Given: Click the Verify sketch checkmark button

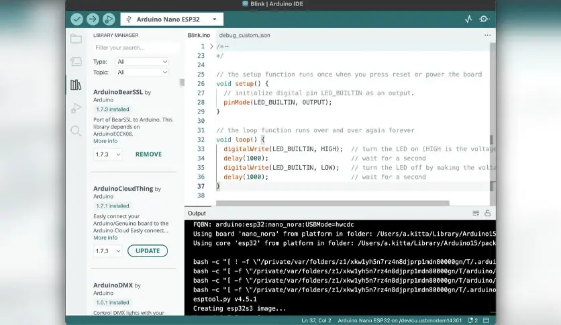Looking at the screenshot, I should (76, 19).
